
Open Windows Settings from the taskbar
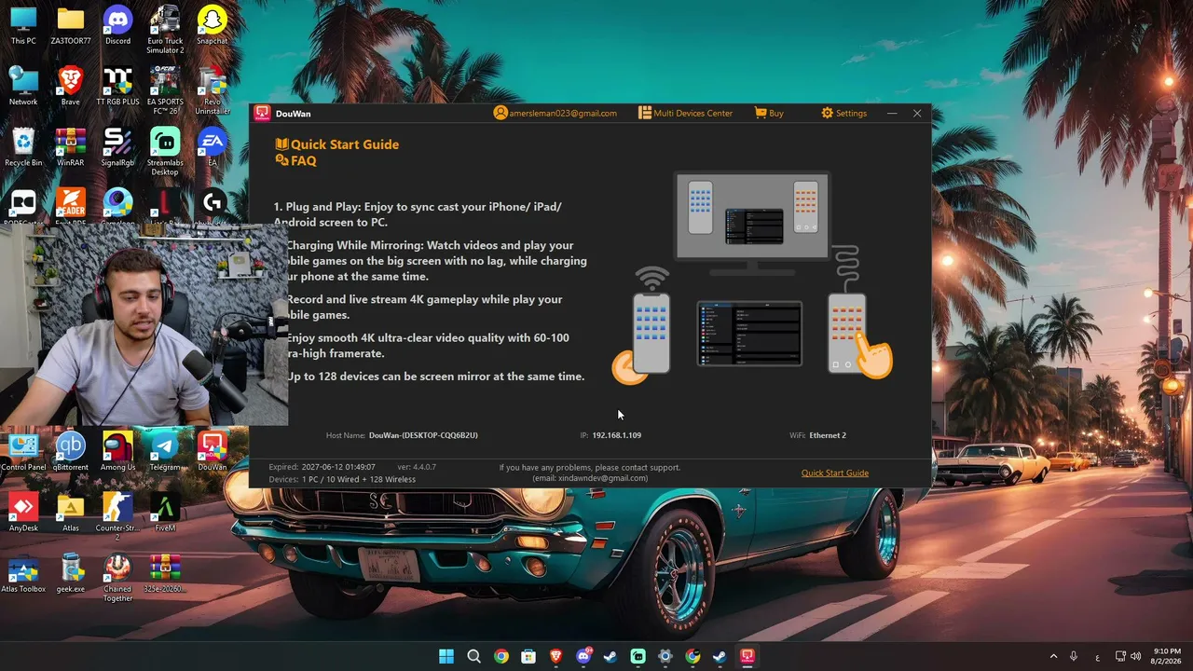pyautogui.click(x=665, y=656)
